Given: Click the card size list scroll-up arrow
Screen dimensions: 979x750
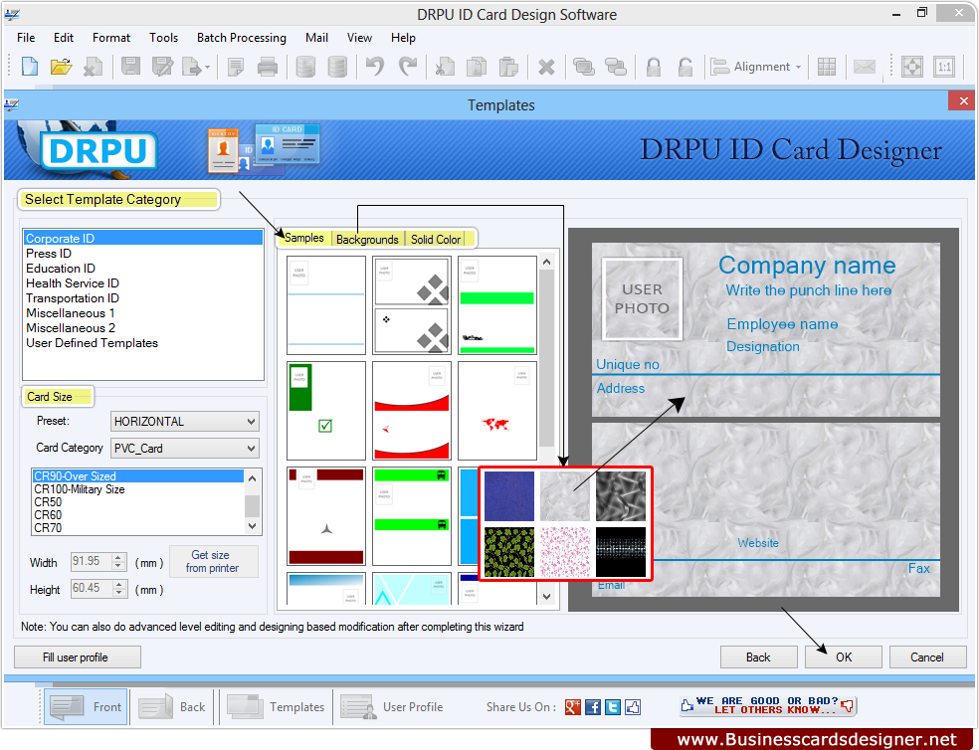Looking at the screenshot, I should (x=253, y=478).
